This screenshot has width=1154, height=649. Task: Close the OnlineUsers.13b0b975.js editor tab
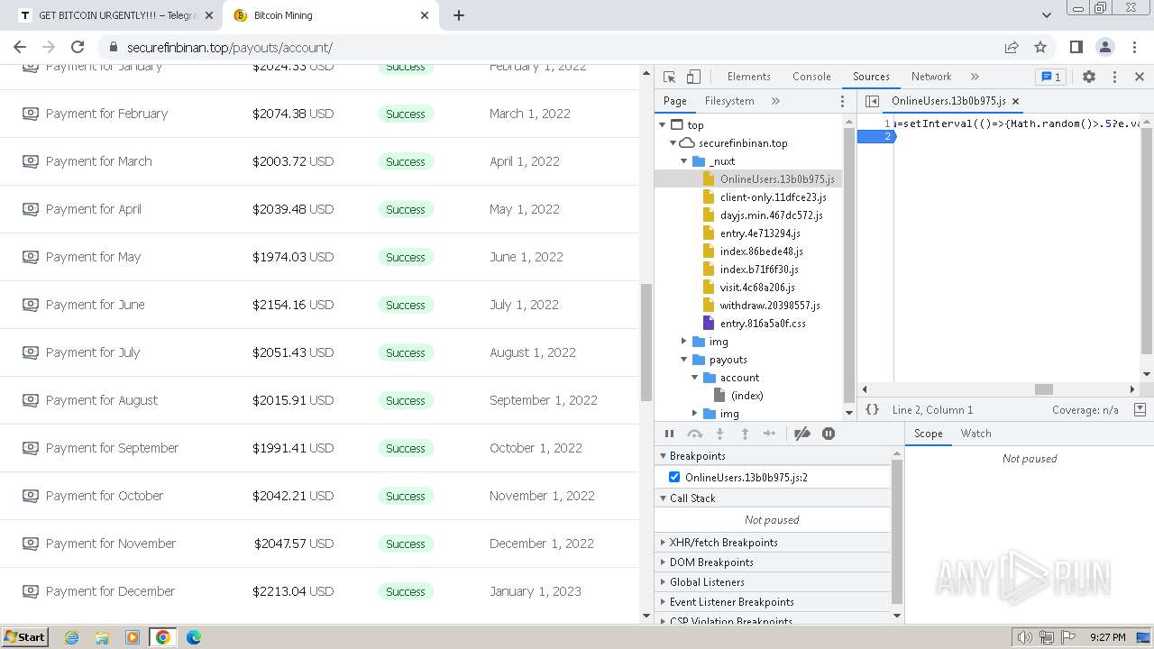click(x=1015, y=101)
